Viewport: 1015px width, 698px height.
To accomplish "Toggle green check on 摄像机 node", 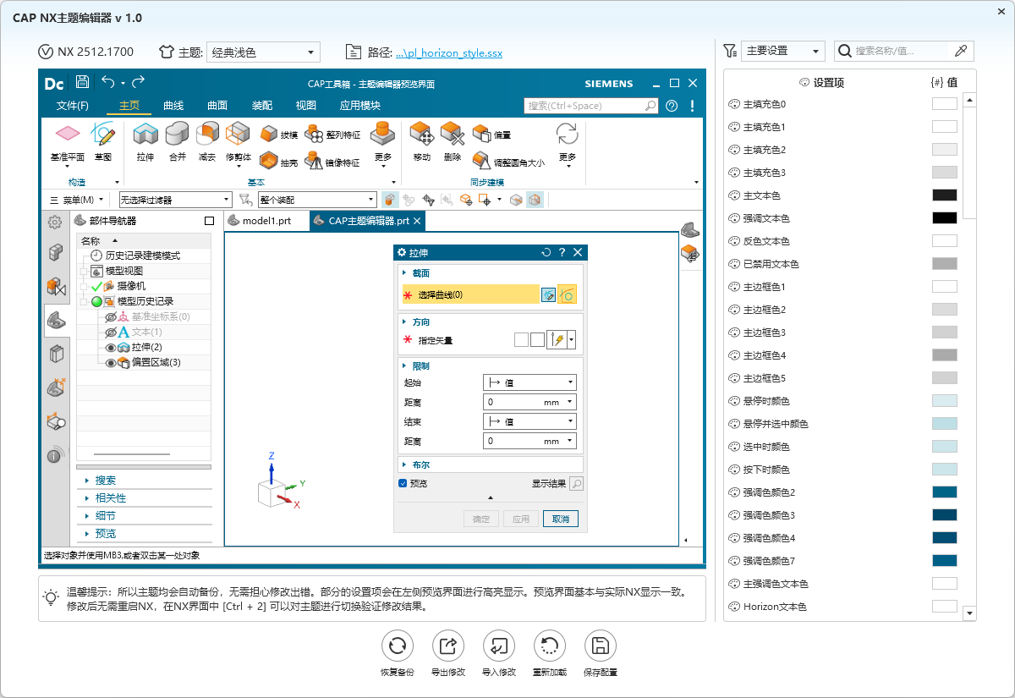I will tap(96, 286).
